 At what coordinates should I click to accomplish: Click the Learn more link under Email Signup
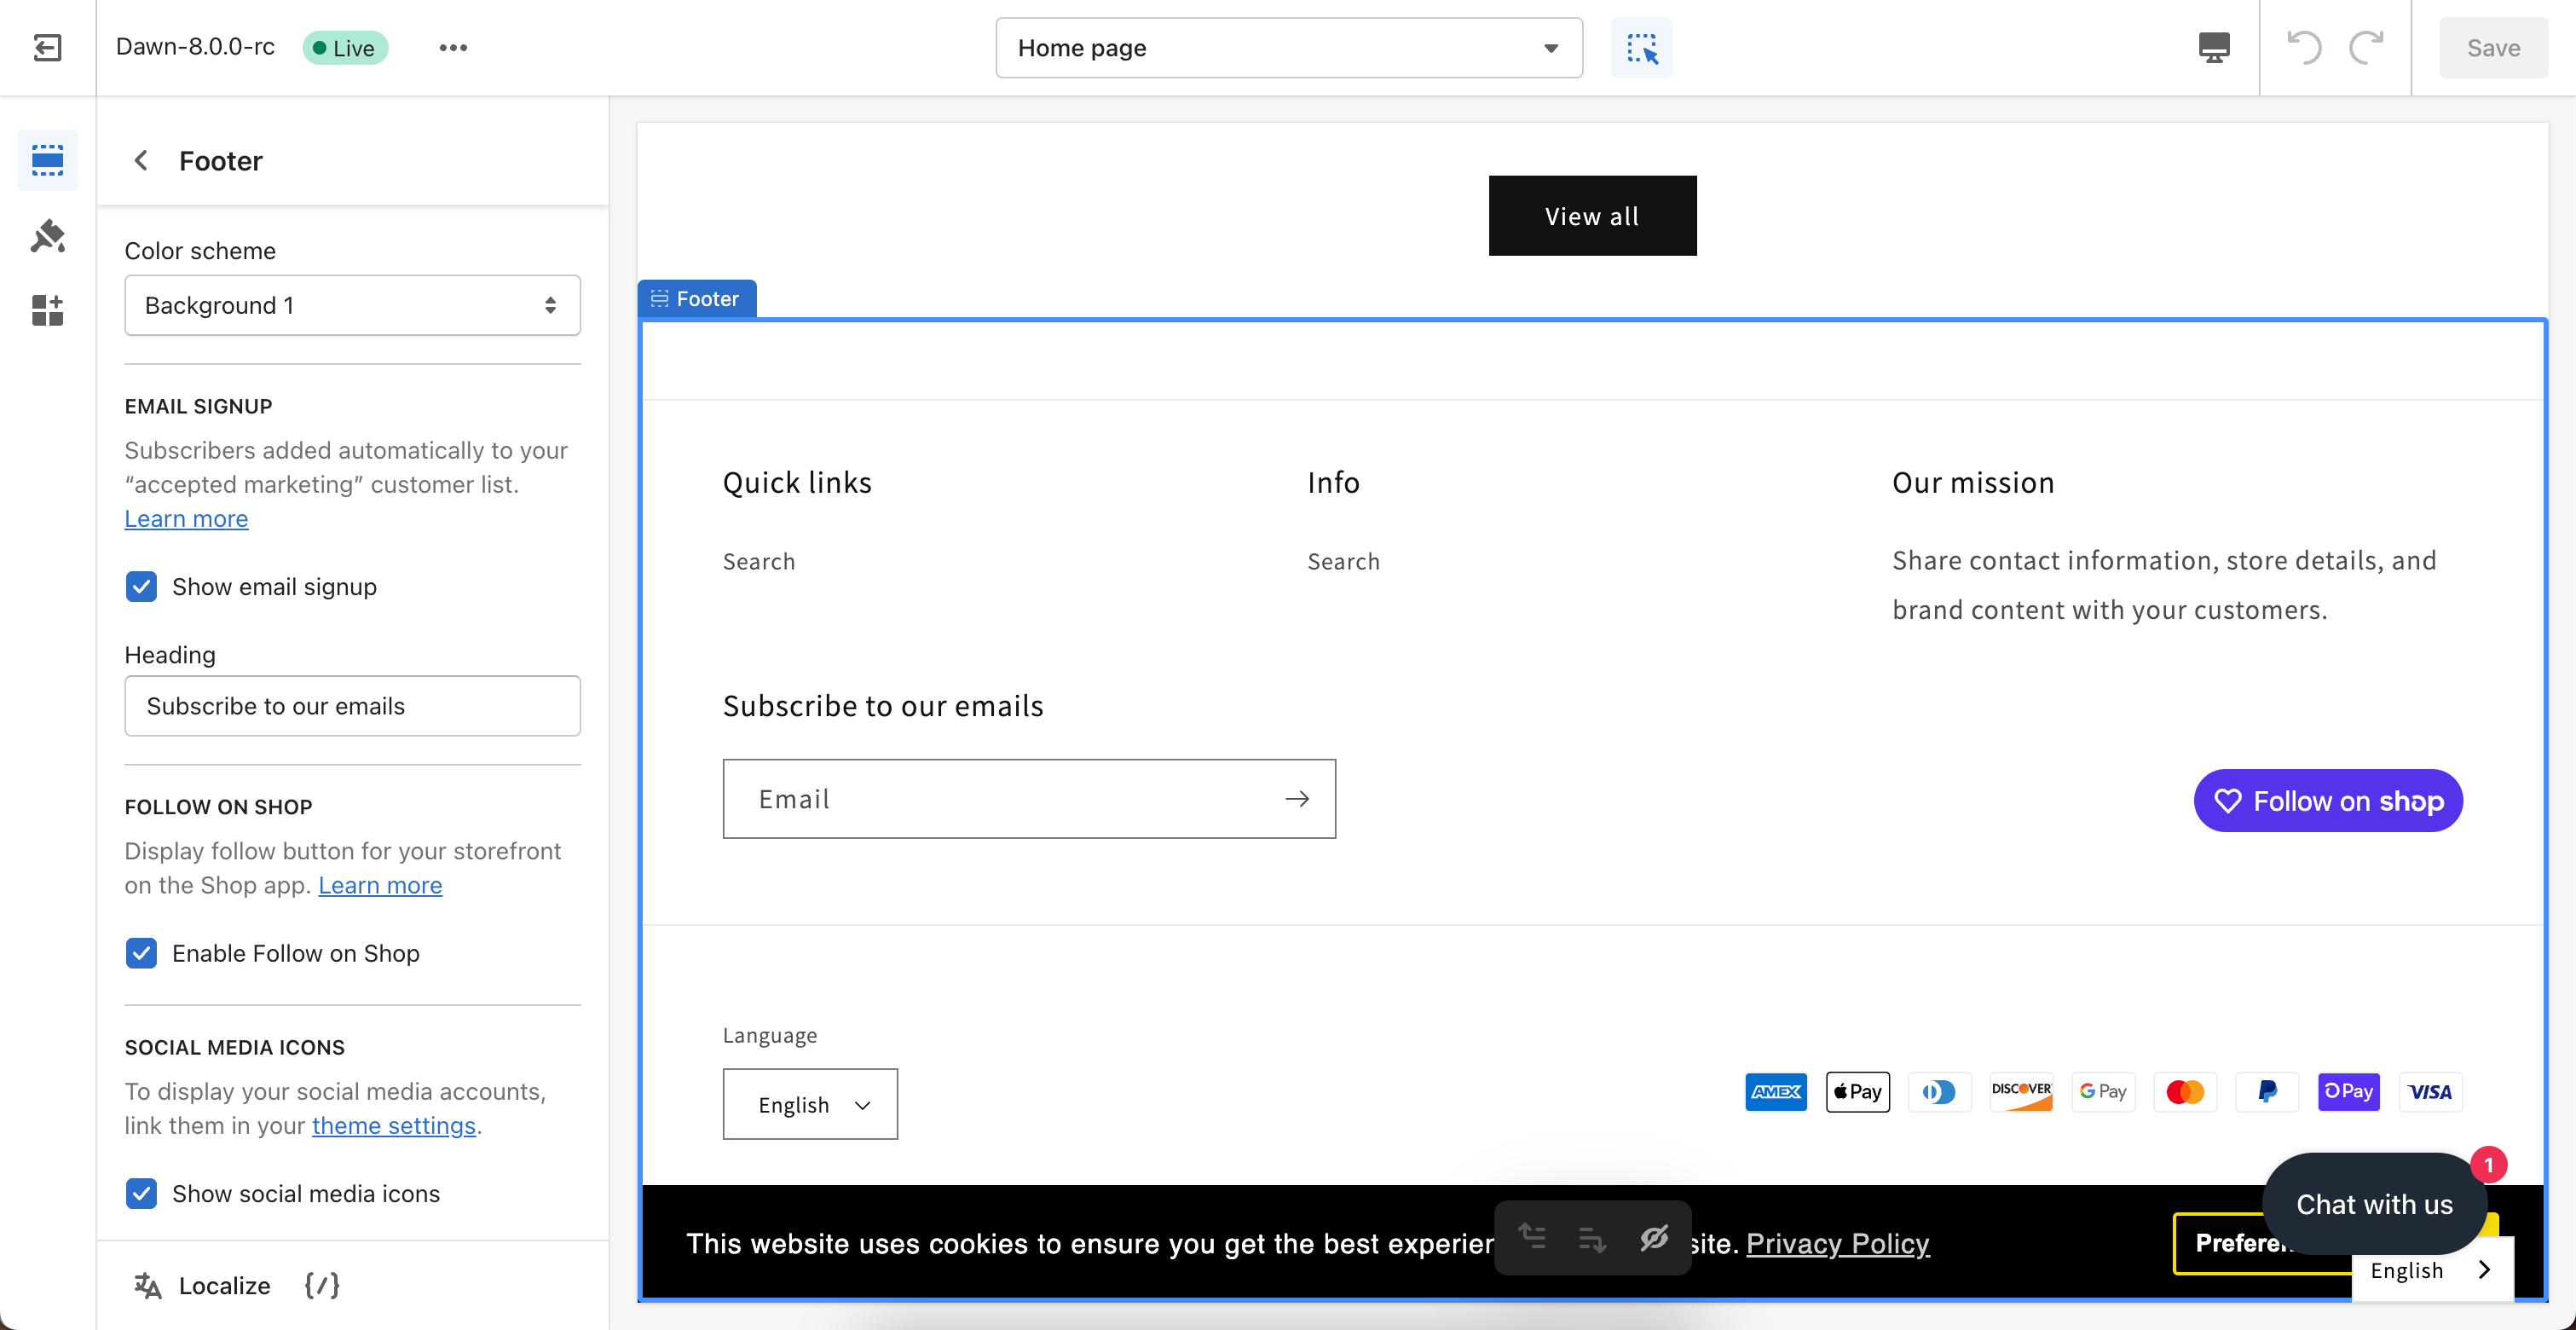point(187,516)
